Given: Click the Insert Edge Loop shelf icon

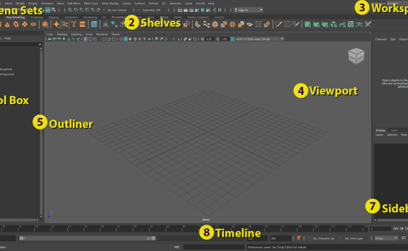Looking at the screenshot, I should (x=287, y=24).
